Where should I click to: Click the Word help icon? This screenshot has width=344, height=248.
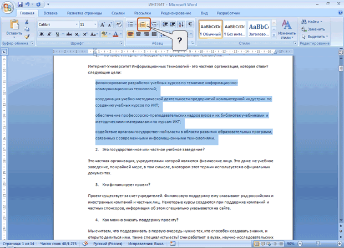pyautogui.click(x=341, y=13)
